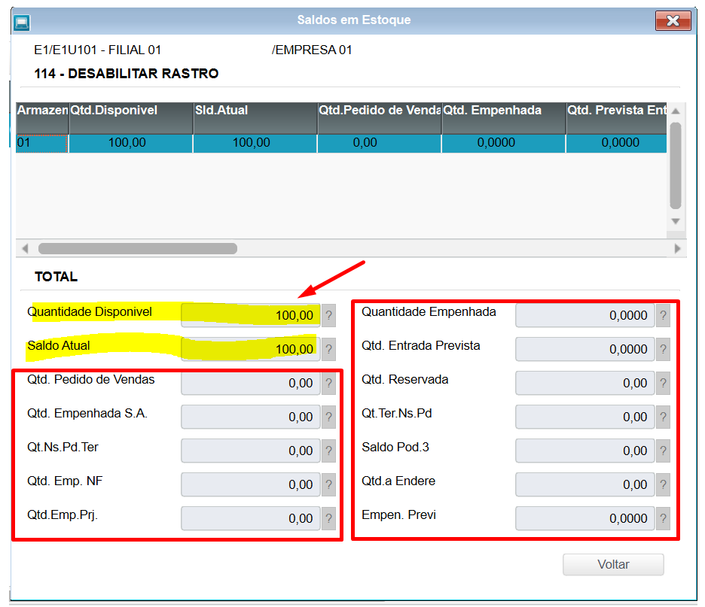Screen dimensions: 705x607
Task: Click the Qtd. Prevista Ent column header
Action: (616, 117)
